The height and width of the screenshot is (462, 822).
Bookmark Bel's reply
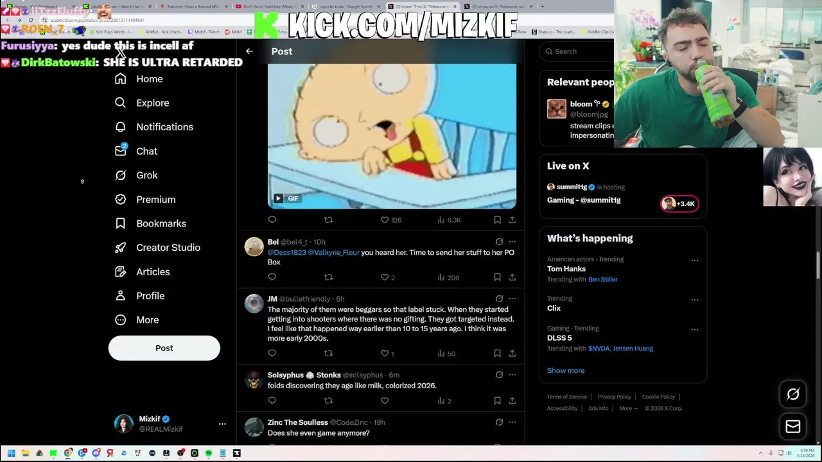[x=497, y=277]
